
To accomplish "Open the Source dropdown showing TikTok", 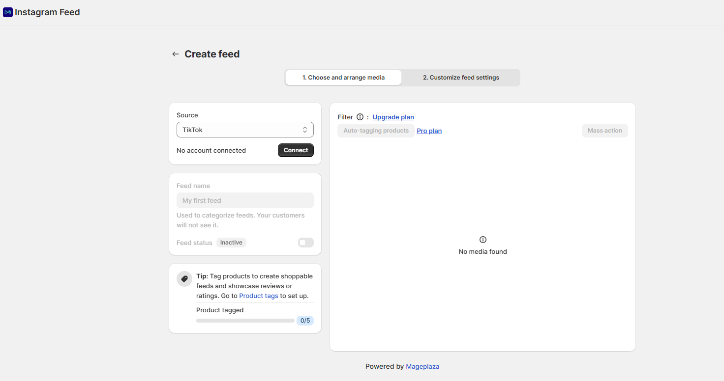I will 245,130.
